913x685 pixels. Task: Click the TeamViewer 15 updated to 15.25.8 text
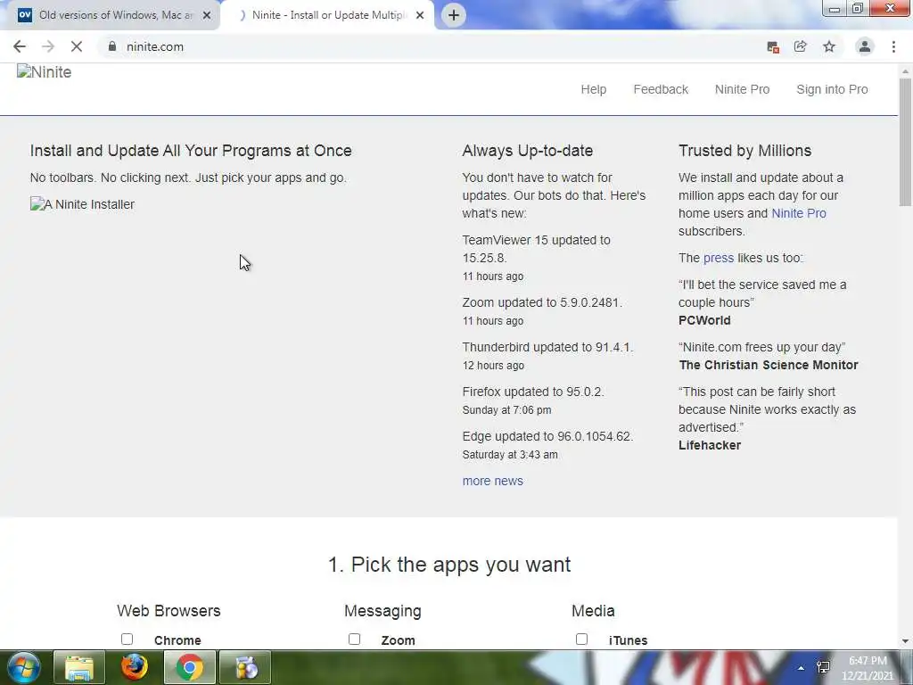536,249
